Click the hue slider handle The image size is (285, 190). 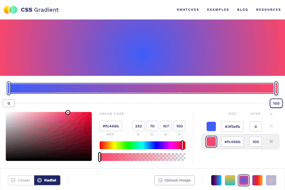point(183,145)
